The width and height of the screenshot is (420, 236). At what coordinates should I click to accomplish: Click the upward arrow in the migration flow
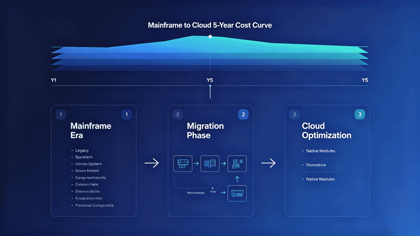[x=237, y=179]
